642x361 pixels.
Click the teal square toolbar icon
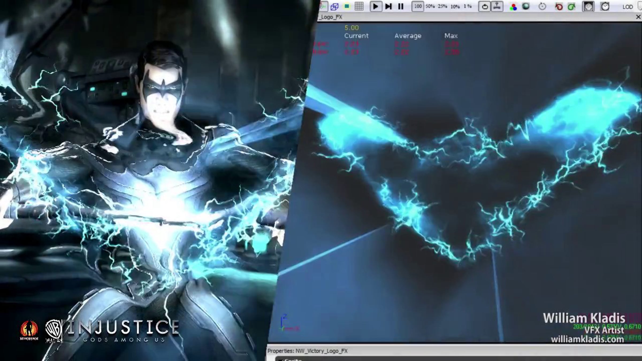coord(347,6)
